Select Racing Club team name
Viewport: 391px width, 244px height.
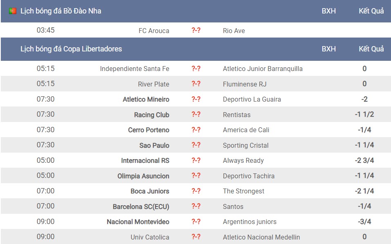click(152, 115)
